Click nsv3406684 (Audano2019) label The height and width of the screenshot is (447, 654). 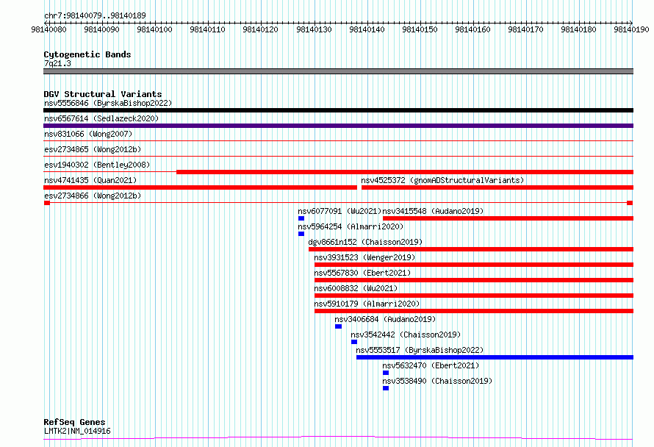click(385, 319)
